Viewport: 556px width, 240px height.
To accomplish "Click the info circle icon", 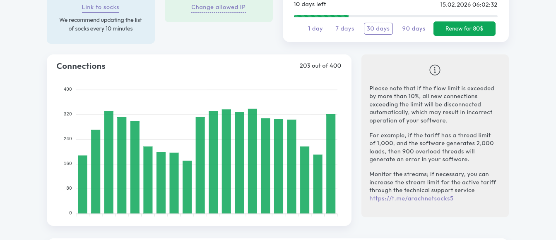I will coord(435,70).
